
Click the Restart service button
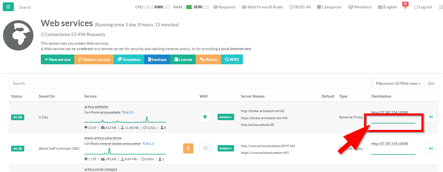(94, 60)
